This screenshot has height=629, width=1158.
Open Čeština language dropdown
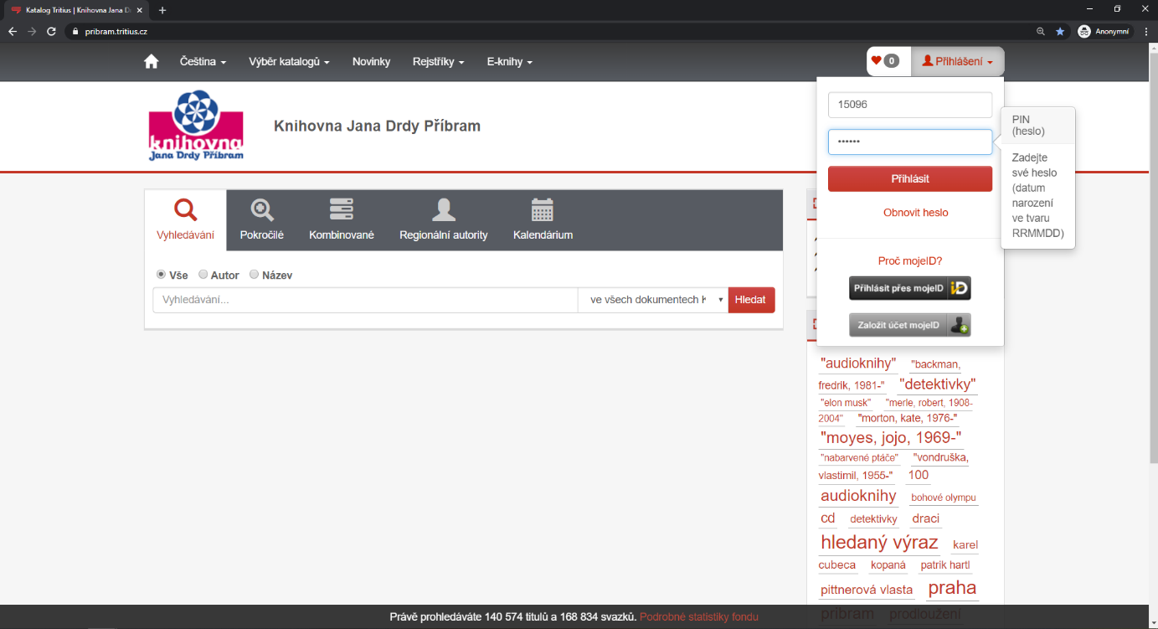pos(203,61)
